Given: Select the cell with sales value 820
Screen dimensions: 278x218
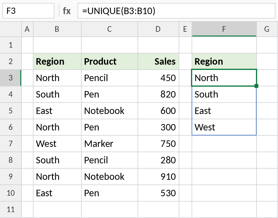Looking at the screenshot, I should tap(158, 94).
